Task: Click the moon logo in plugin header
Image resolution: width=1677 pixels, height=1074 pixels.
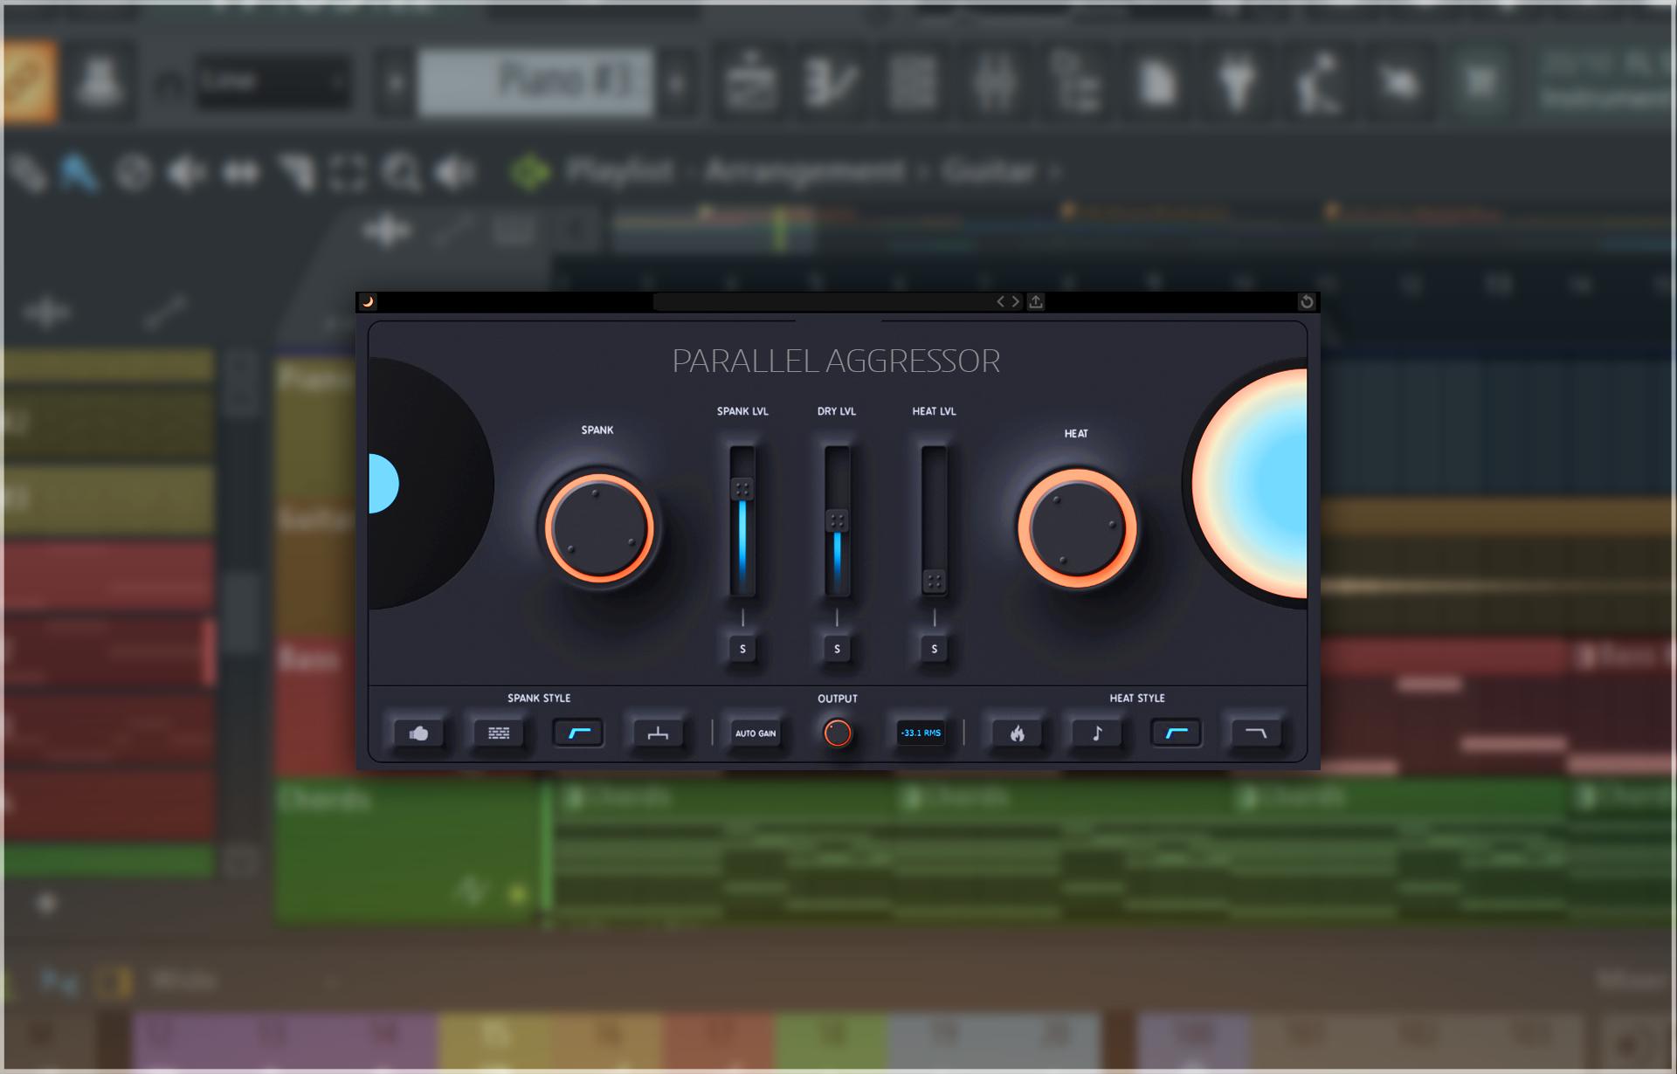Action: click(368, 302)
